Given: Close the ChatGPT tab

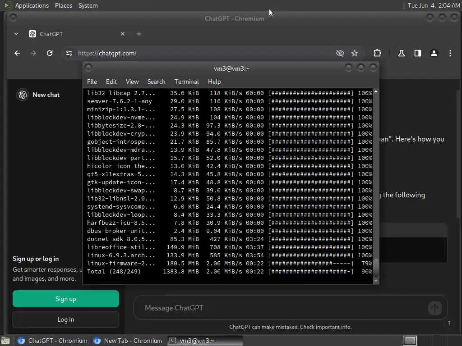Looking at the screenshot, I should pos(123,34).
